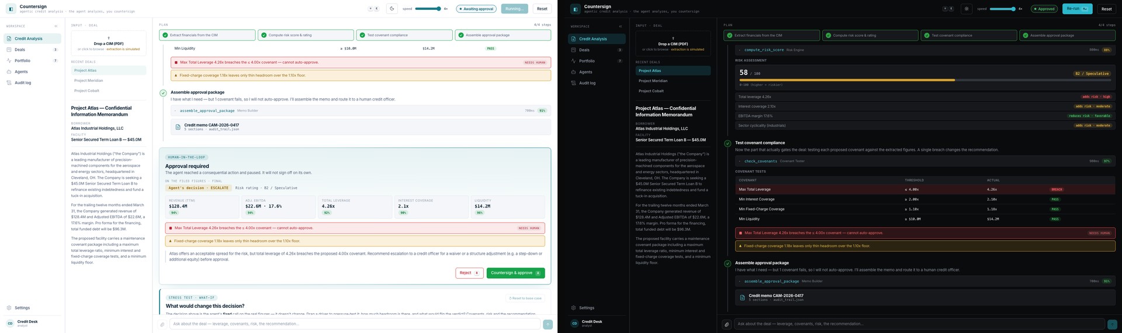1122x333 pixels.
Task: Expand assemble_approval_package tool call in light window
Action: point(361,110)
